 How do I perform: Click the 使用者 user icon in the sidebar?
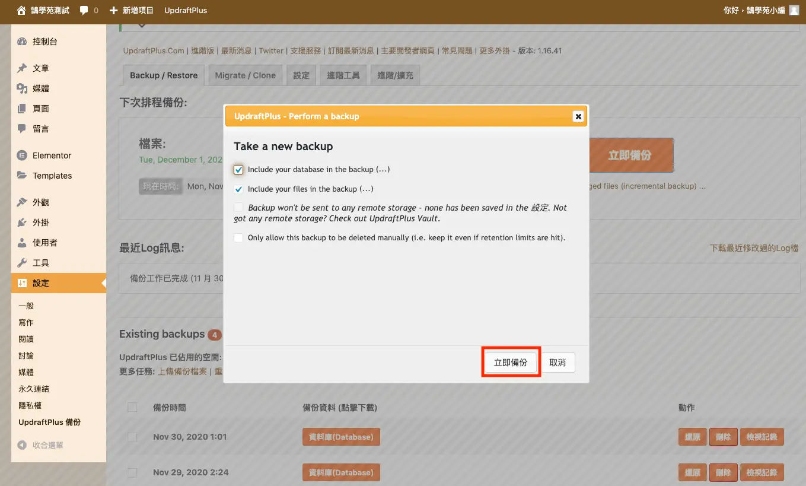22,243
